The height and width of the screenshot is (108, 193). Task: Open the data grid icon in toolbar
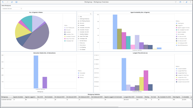pyautogui.click(x=16, y=2)
